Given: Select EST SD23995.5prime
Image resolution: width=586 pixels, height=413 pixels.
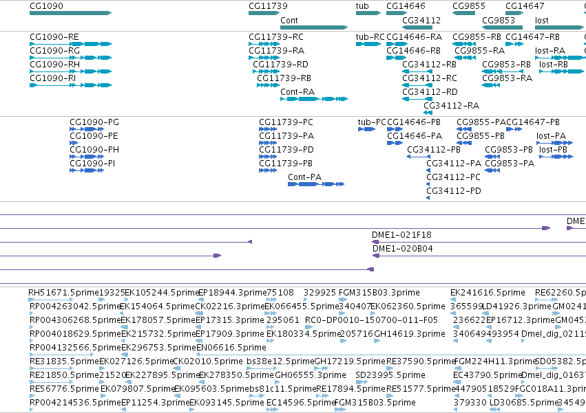Looking at the screenshot, I should tap(362, 382).
